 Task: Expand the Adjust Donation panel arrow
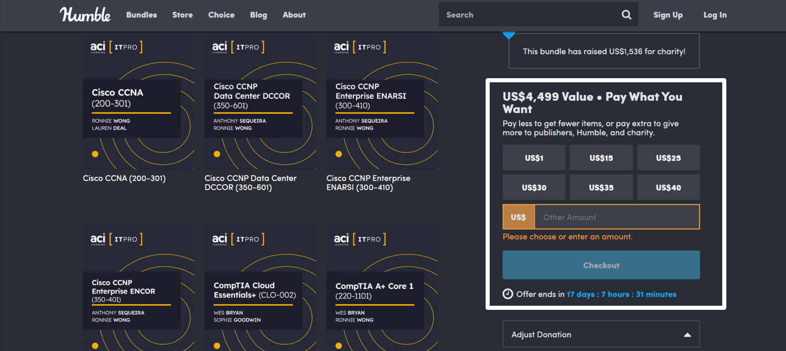tap(687, 335)
